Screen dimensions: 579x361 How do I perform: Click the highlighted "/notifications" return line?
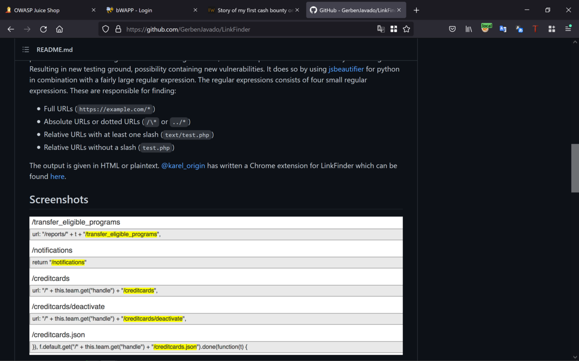tap(216, 262)
